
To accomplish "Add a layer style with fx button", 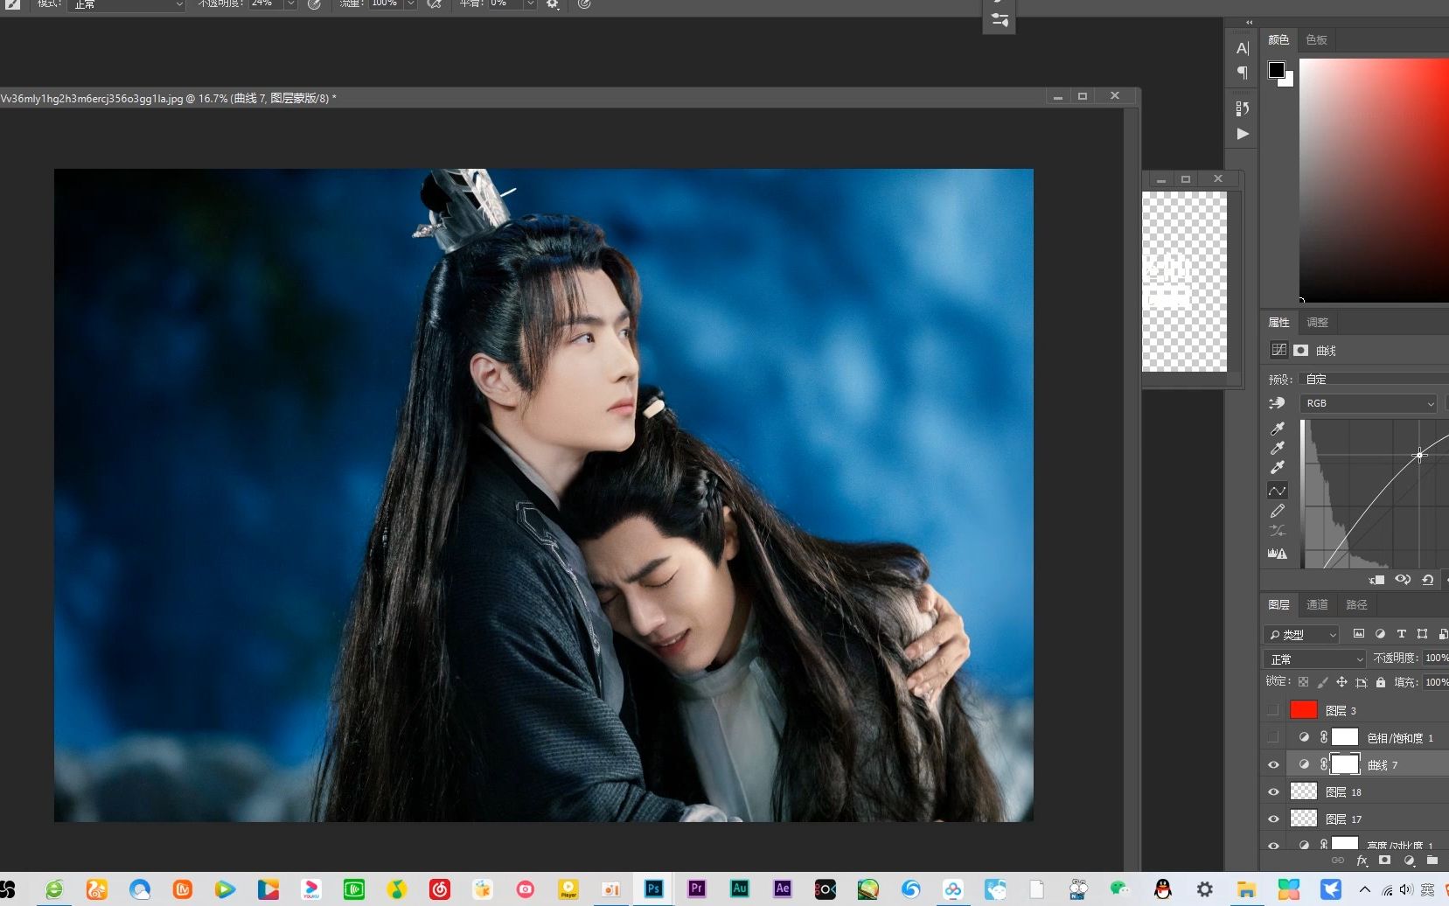I will click(1362, 861).
